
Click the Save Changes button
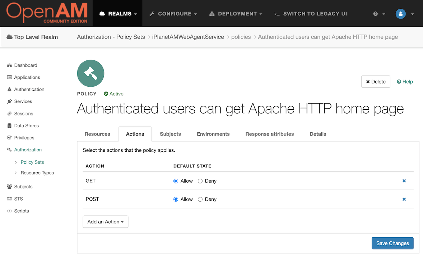point(392,243)
